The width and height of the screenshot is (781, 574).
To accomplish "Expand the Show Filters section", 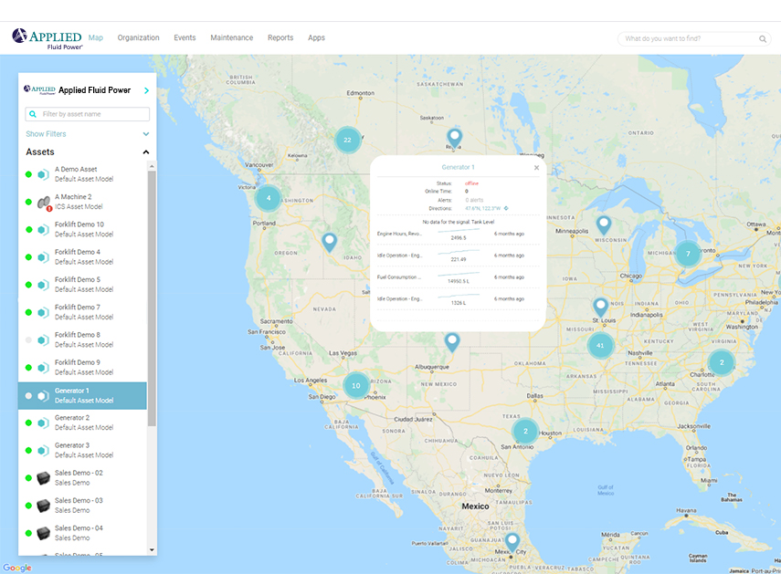I will tap(87, 134).
